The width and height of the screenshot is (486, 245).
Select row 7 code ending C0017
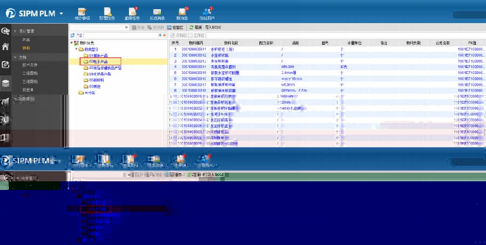tap(194, 85)
